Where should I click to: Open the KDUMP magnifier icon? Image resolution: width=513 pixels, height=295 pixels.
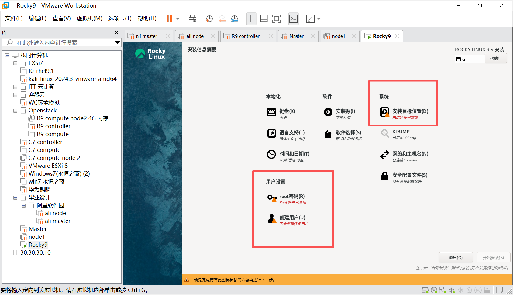[x=385, y=133]
